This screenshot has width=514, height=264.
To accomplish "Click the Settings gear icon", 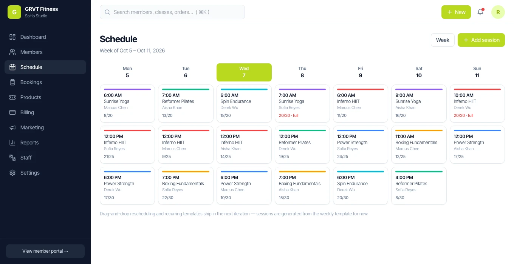I will pos(12,173).
